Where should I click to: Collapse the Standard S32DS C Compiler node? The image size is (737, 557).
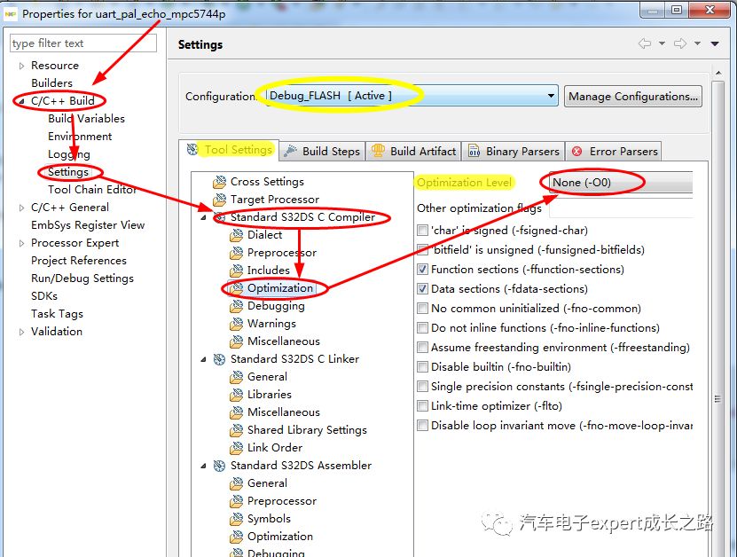[x=203, y=217]
